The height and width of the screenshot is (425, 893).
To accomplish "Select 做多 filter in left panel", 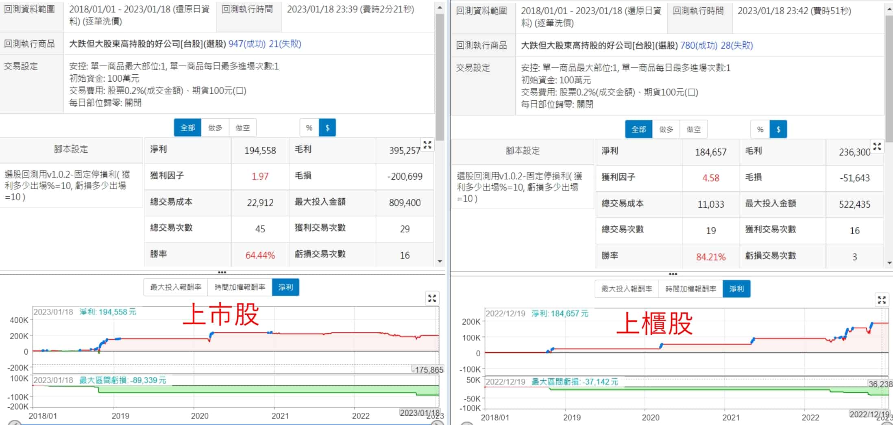I will coord(215,128).
